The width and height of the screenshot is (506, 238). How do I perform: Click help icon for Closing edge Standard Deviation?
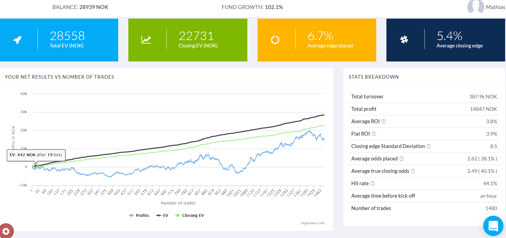click(429, 146)
